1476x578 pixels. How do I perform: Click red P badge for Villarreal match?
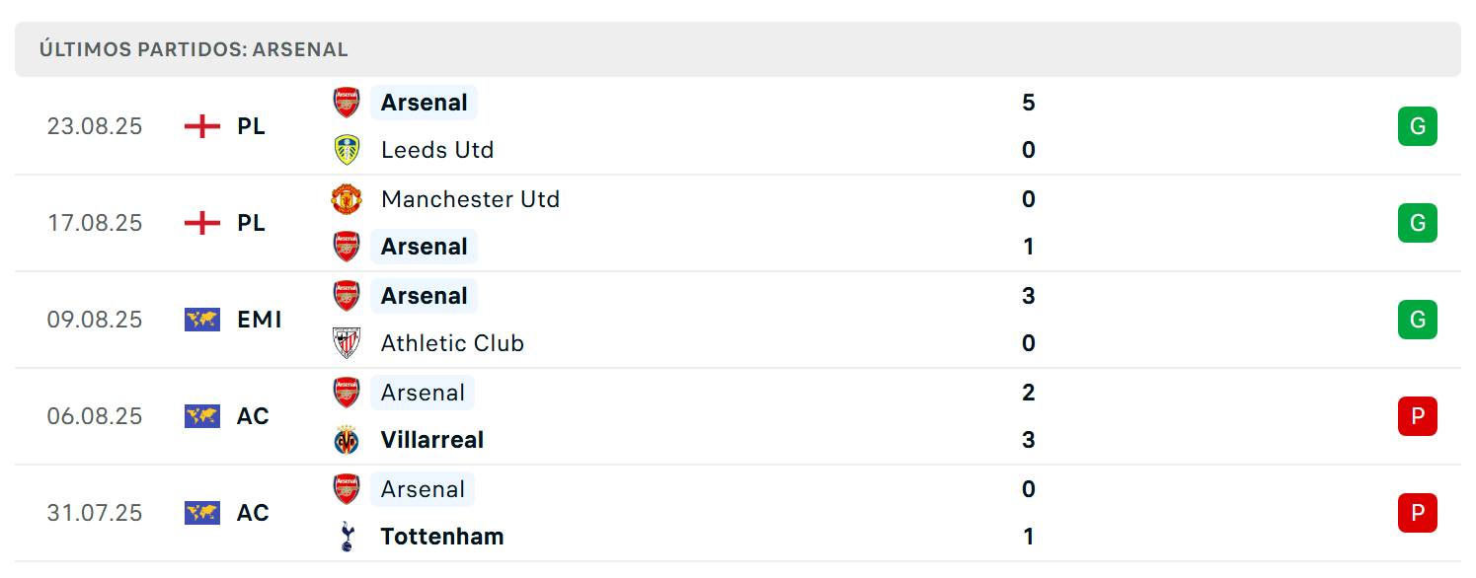tap(1418, 416)
